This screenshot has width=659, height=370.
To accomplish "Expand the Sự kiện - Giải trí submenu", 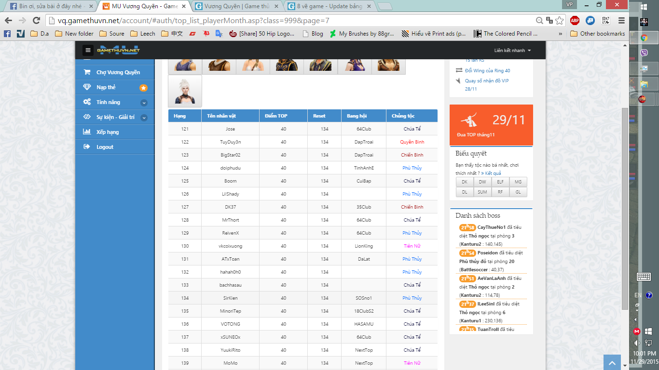I will point(143,118).
